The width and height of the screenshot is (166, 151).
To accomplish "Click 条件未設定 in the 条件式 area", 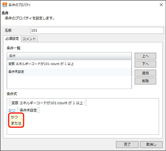I will coord(28,110).
